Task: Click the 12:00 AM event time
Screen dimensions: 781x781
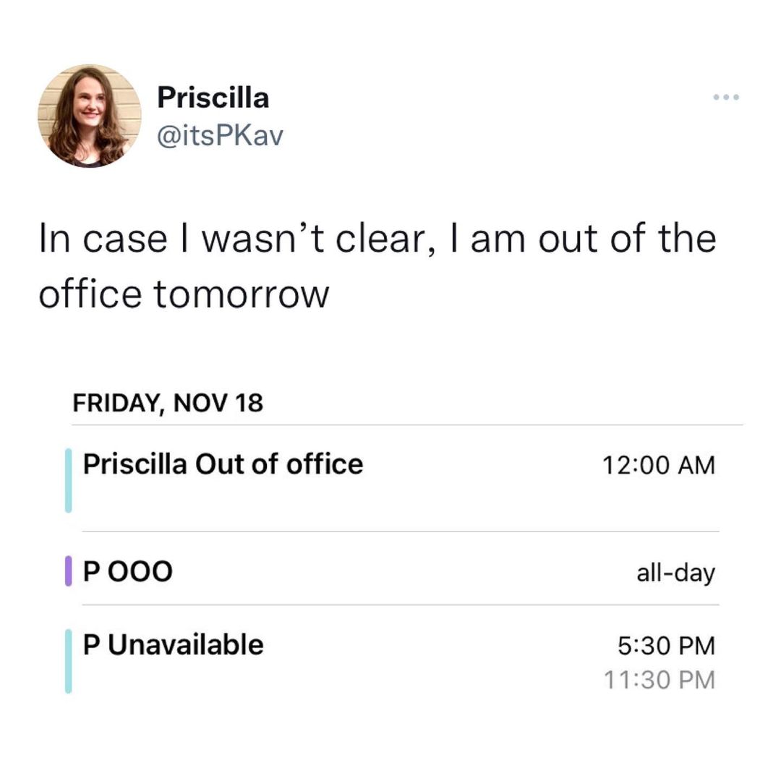Action: [657, 465]
